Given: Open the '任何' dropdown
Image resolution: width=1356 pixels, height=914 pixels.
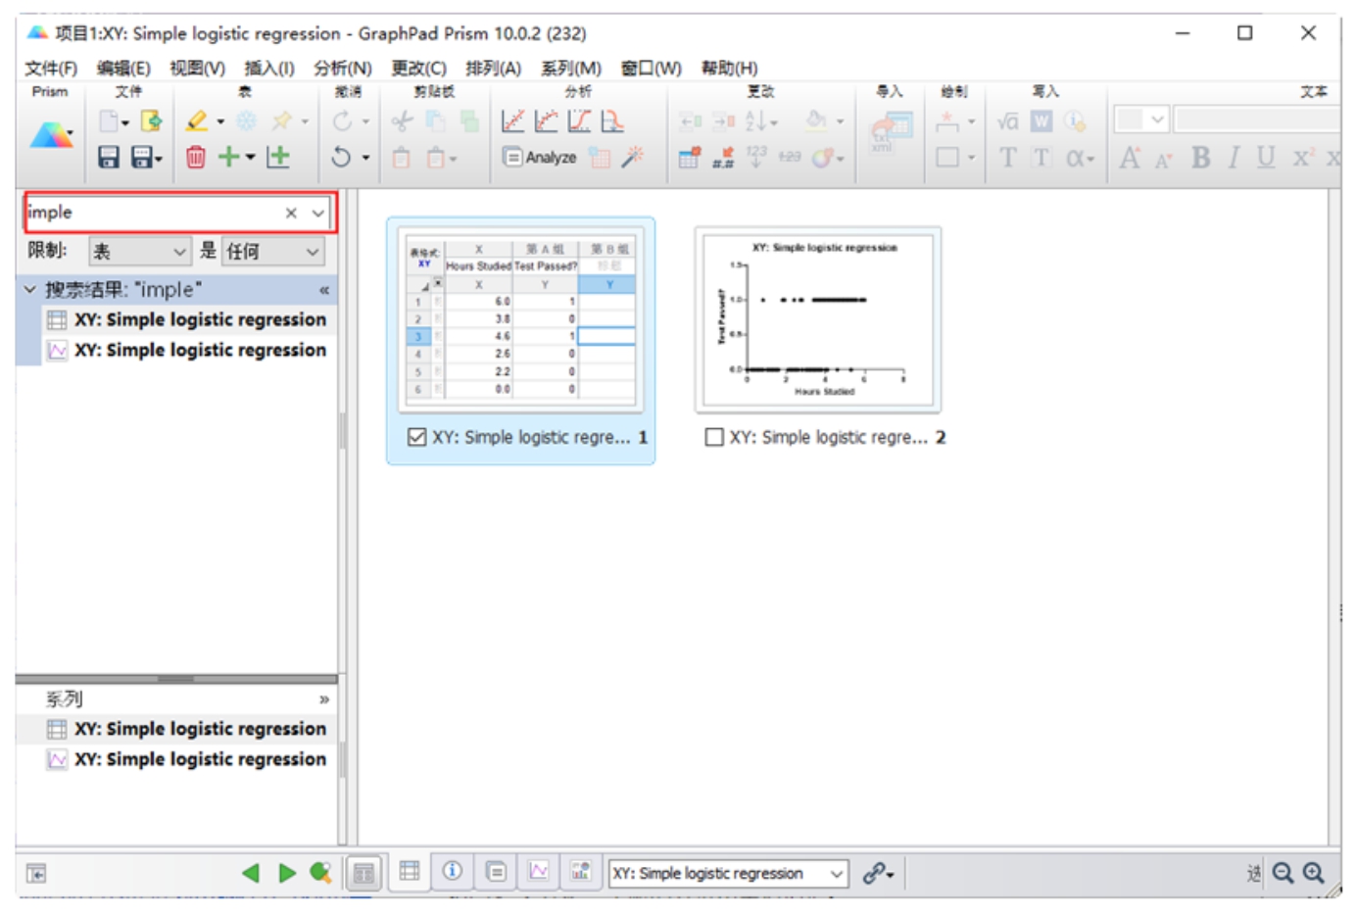Looking at the screenshot, I should pos(272,252).
